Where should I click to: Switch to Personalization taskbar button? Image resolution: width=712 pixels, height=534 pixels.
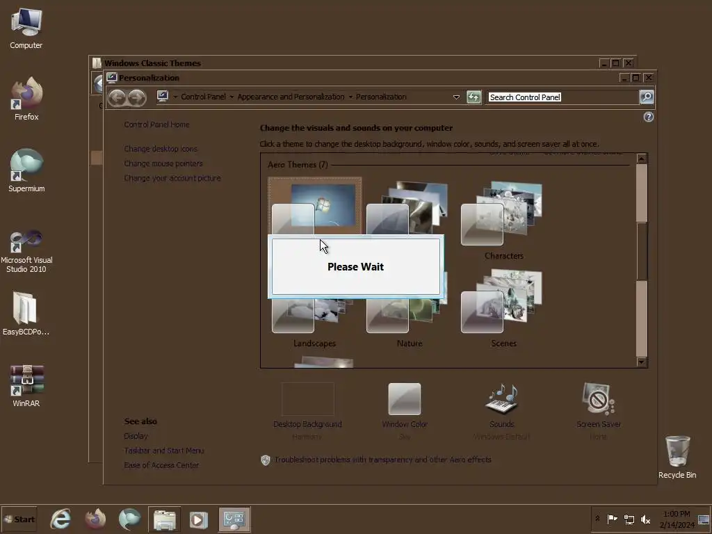[234, 519]
